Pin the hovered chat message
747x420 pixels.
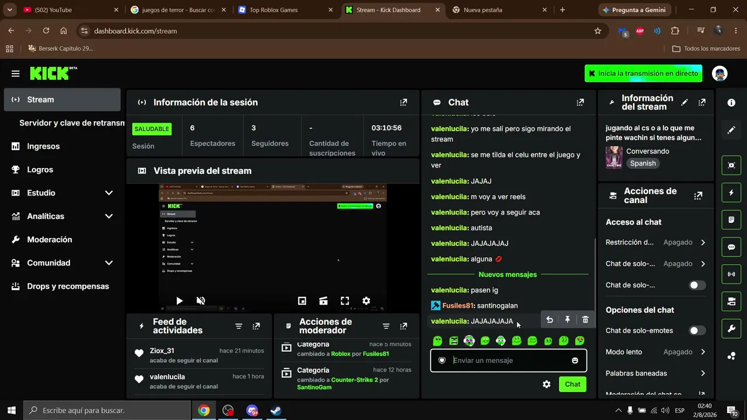point(567,320)
